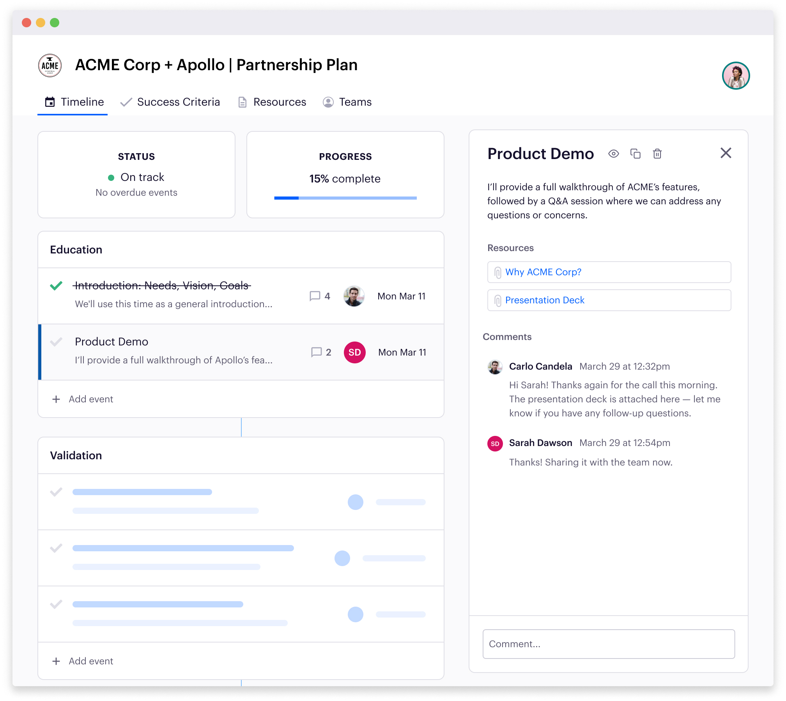Click the progress bar in Progress card

pyautogui.click(x=345, y=198)
